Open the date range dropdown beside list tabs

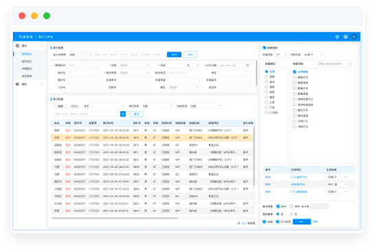(104, 106)
